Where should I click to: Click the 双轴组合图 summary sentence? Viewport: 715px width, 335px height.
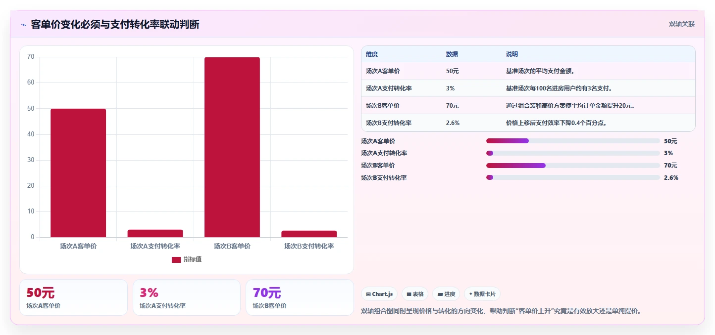[502, 311]
